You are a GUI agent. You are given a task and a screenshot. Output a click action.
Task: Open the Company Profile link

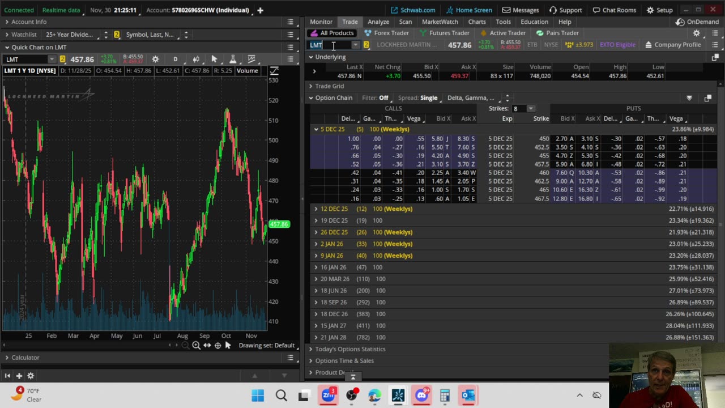(x=672, y=45)
